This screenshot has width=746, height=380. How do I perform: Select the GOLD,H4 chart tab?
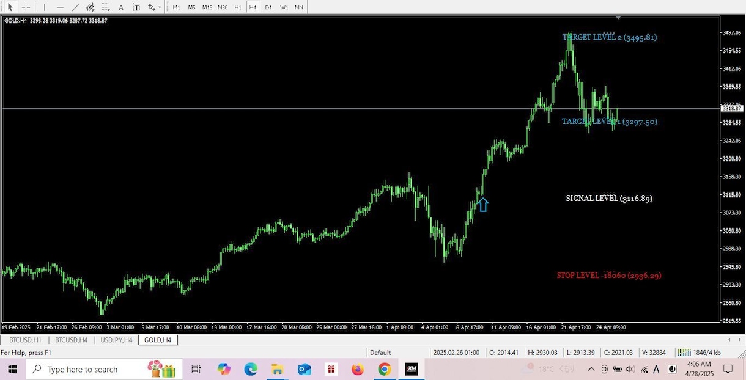coord(158,340)
